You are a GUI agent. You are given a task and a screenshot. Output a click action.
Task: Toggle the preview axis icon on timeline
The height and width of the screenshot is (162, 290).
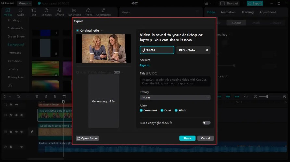[246, 97]
